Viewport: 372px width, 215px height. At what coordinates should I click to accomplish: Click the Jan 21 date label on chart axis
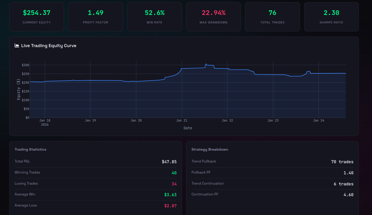(x=182, y=120)
